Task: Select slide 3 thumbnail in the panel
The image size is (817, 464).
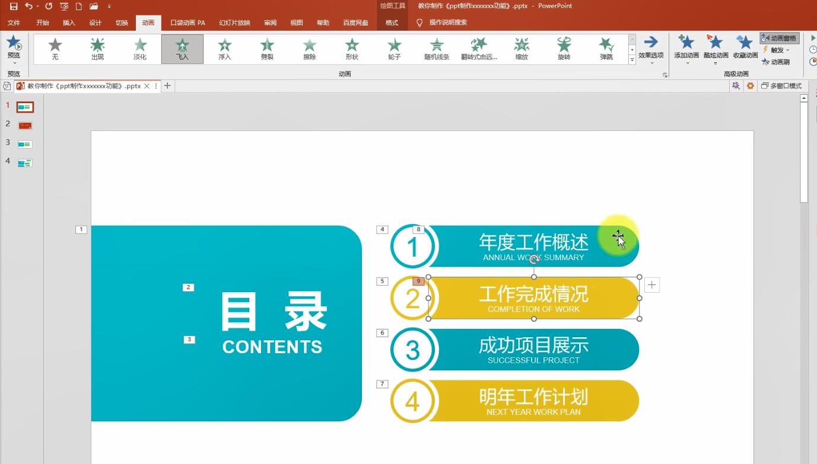Action: pyautogui.click(x=24, y=143)
